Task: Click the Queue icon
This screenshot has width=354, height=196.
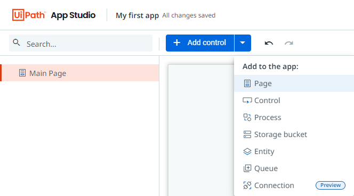Action: [247, 168]
